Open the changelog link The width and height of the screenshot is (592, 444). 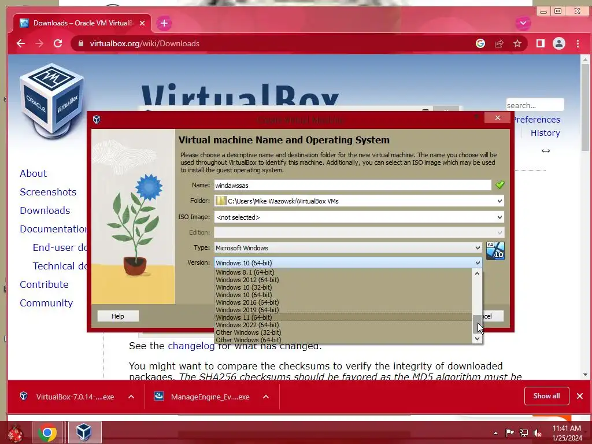191,346
